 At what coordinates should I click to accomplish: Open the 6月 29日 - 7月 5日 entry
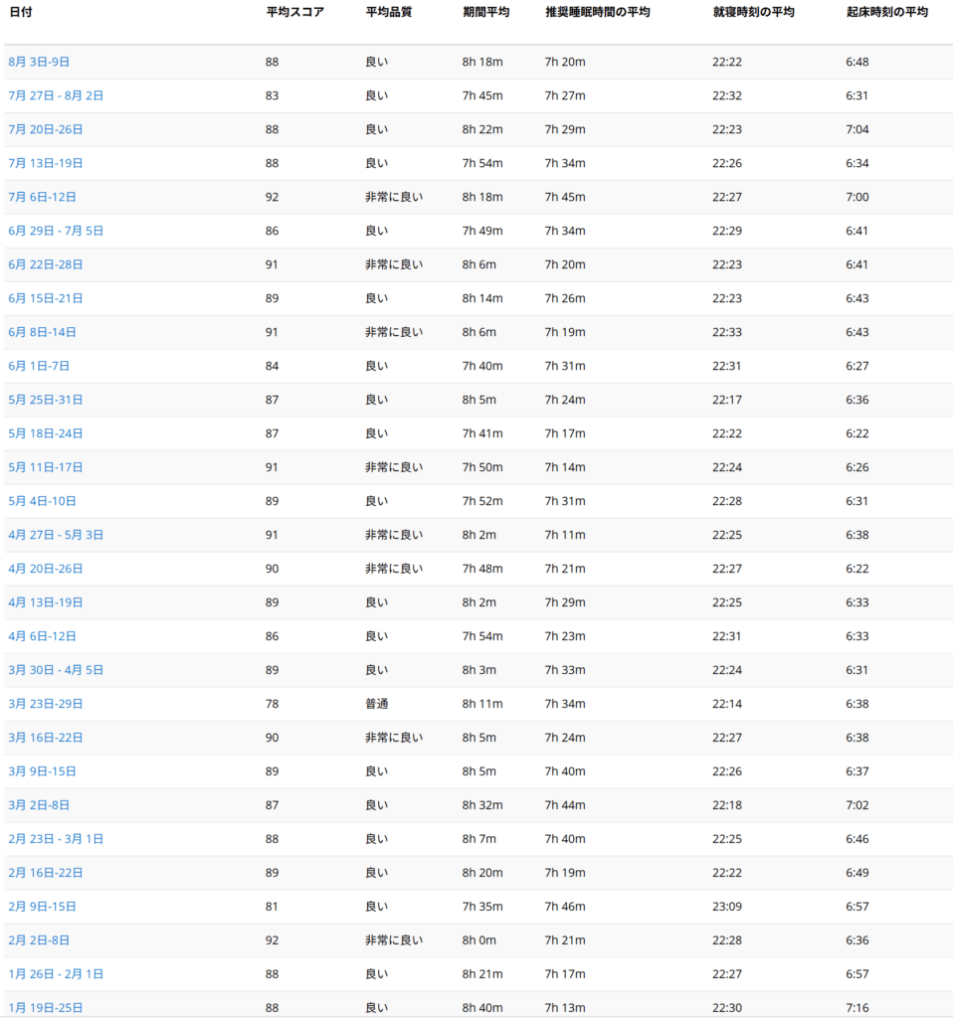56,231
